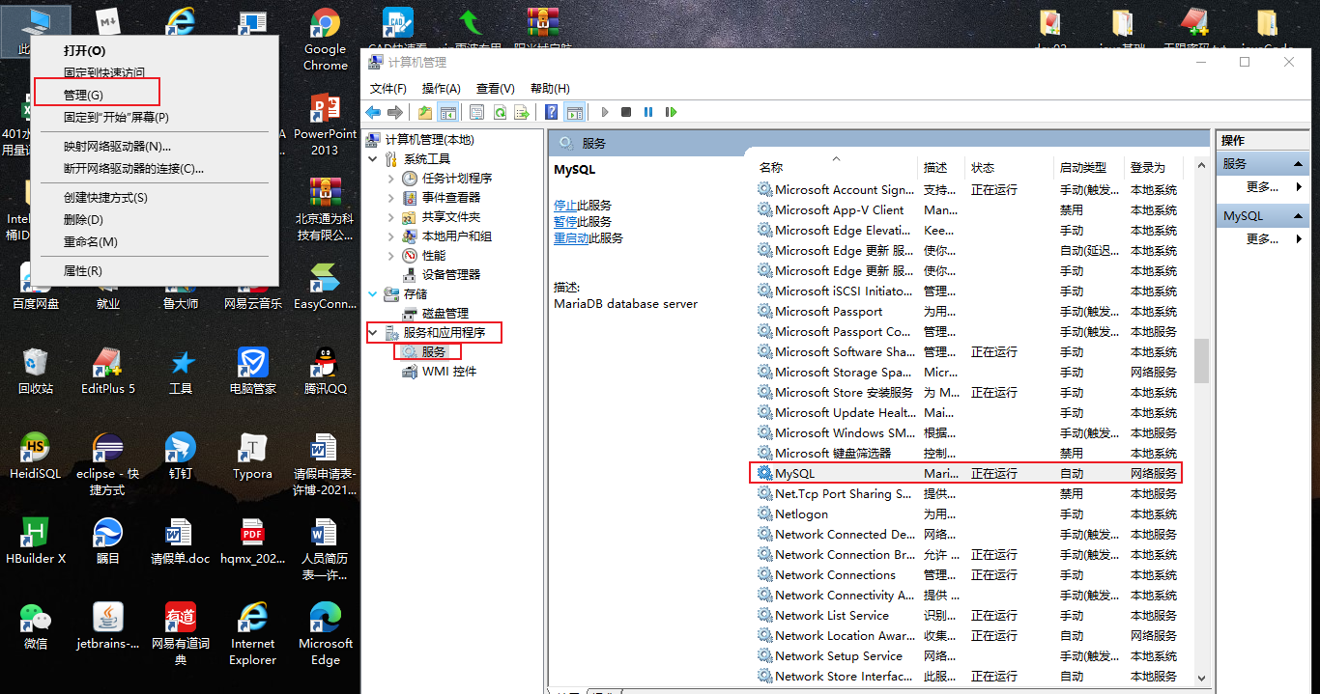Viewport: 1320px width, 694px height.
Task: Collapse 系统工具 tree node
Action: click(373, 159)
